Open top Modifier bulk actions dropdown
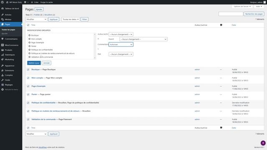 click(x=36, y=20)
